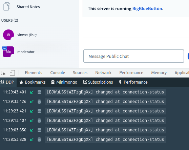The width and height of the screenshot is (189, 150).
Task: Open Shared Notes document icon
Action: pyautogui.click(x=7, y=6)
